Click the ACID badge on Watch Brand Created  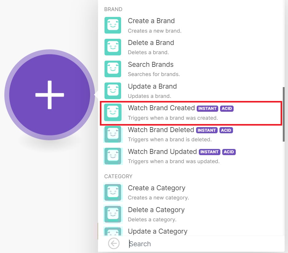[x=227, y=108]
